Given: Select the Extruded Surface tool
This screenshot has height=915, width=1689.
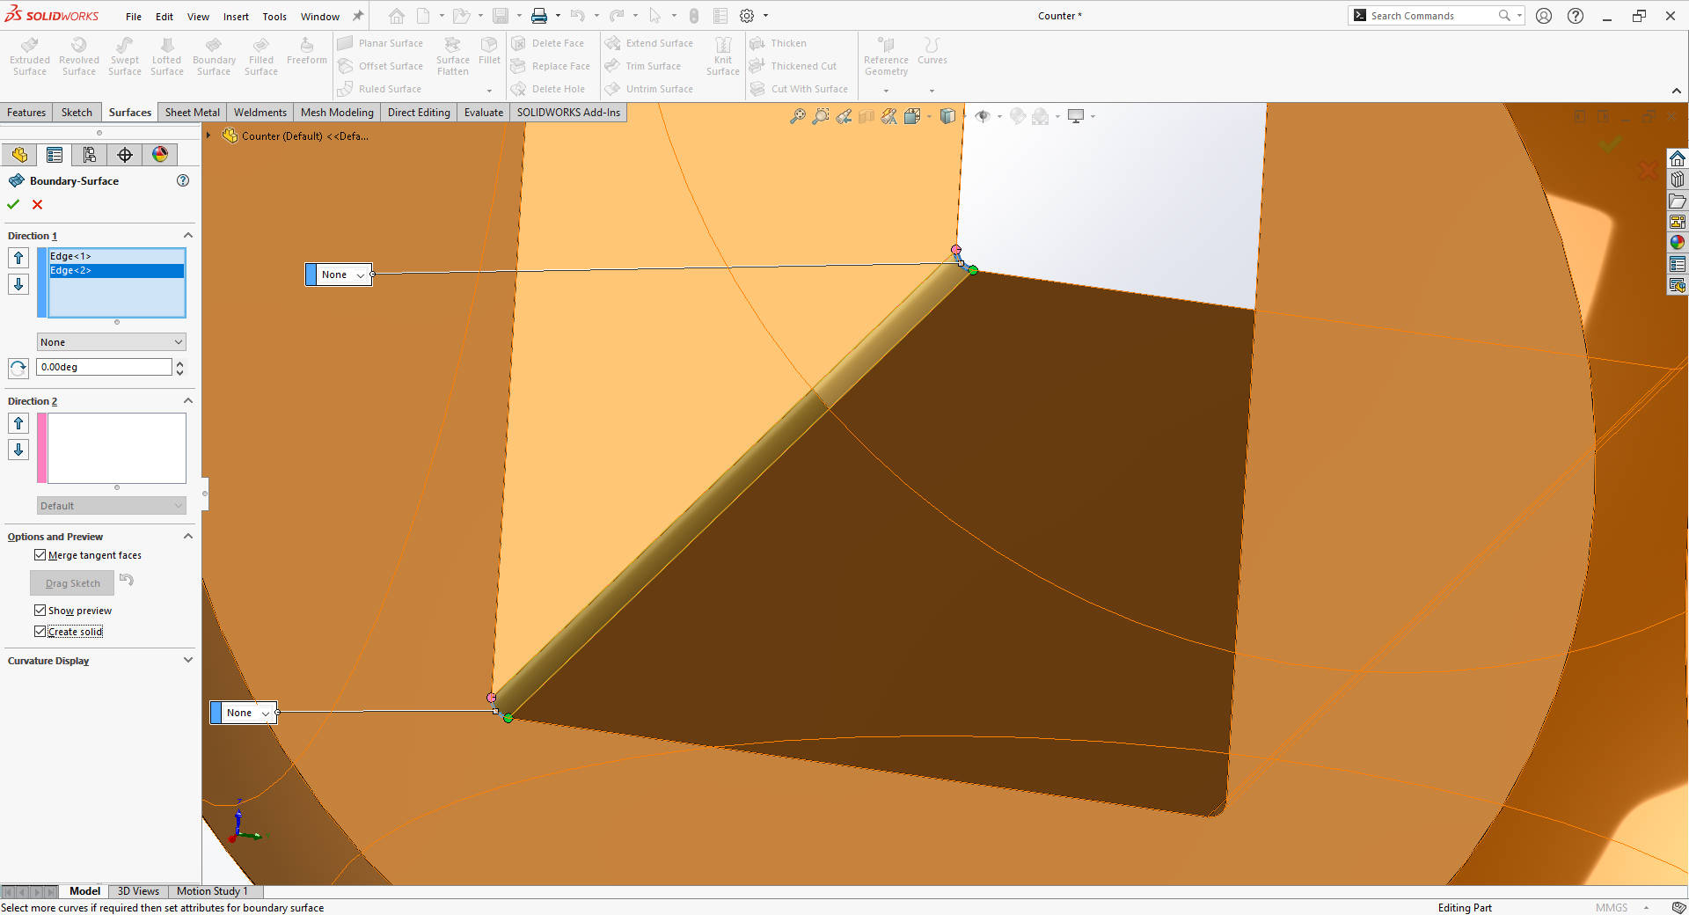Looking at the screenshot, I should click(29, 55).
